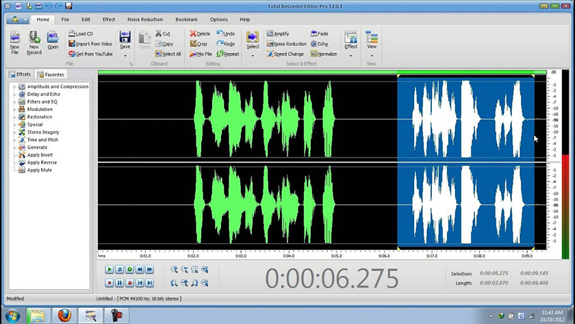Click the New Record microphone icon
Image resolution: width=575 pixels, height=324 pixels.
coord(34,38)
